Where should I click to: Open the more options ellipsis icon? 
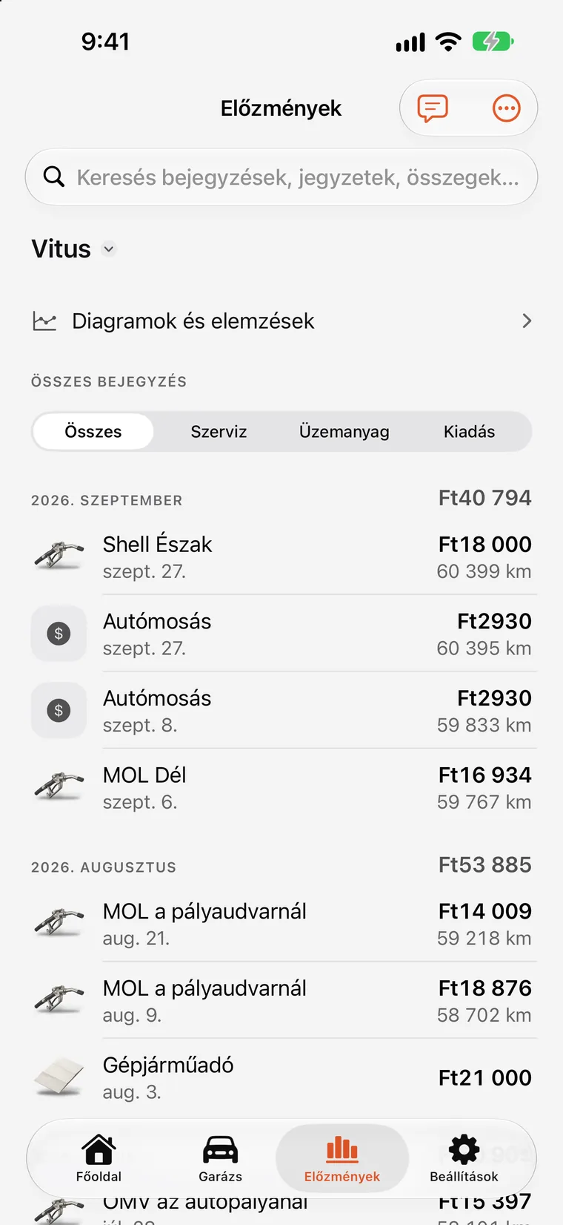[x=507, y=108]
